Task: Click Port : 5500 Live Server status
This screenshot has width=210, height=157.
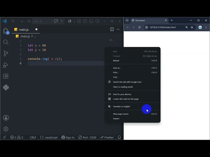Action: [x=87, y=137]
